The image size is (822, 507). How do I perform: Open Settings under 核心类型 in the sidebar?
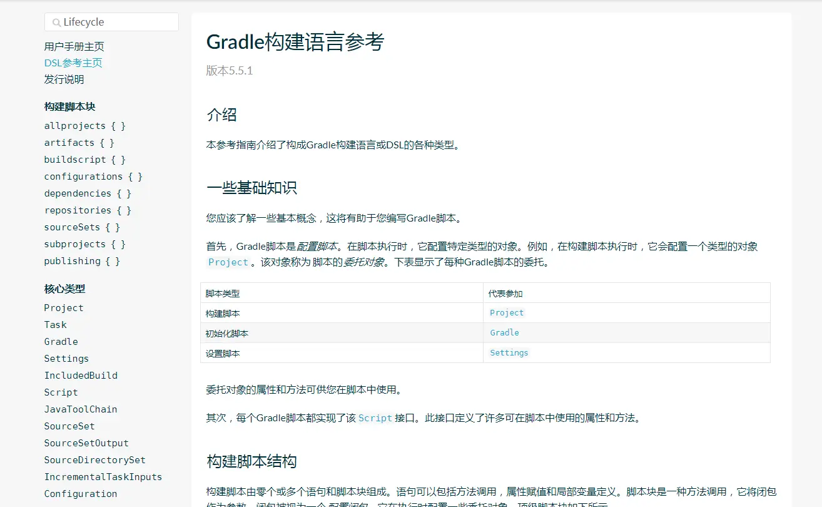coord(66,359)
